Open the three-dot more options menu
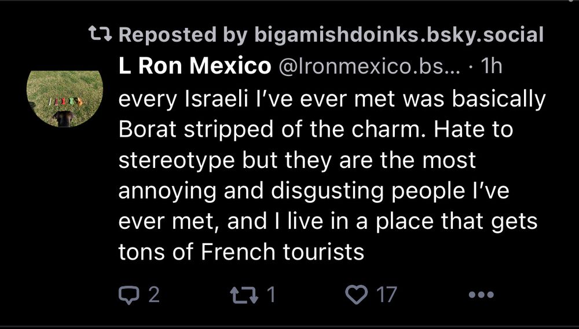 coord(481,295)
